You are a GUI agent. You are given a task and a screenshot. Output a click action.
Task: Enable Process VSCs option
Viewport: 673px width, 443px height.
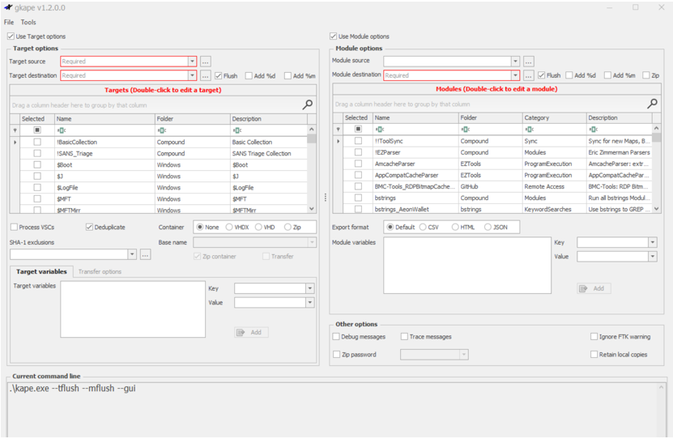point(14,227)
